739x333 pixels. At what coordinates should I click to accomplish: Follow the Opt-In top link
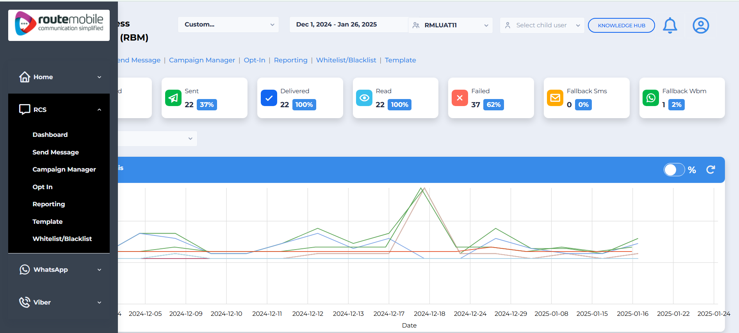[x=255, y=60]
